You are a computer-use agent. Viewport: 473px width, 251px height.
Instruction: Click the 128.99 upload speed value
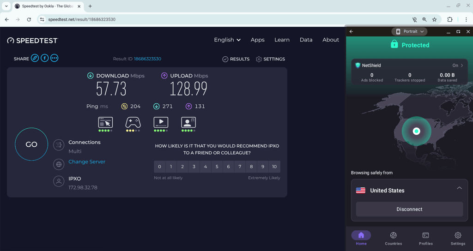[x=188, y=89]
